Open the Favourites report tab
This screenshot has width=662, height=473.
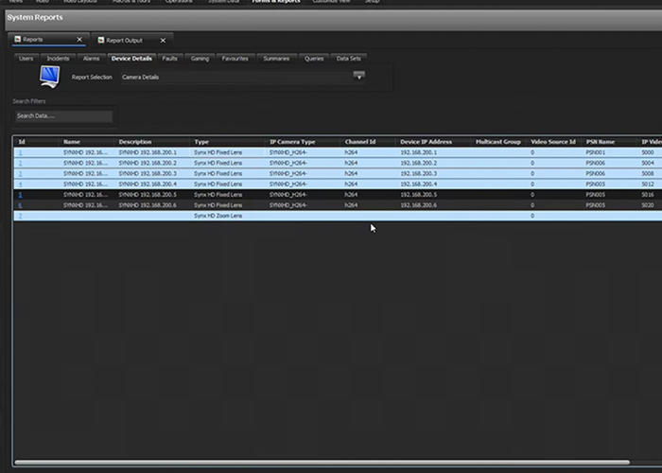tap(235, 59)
